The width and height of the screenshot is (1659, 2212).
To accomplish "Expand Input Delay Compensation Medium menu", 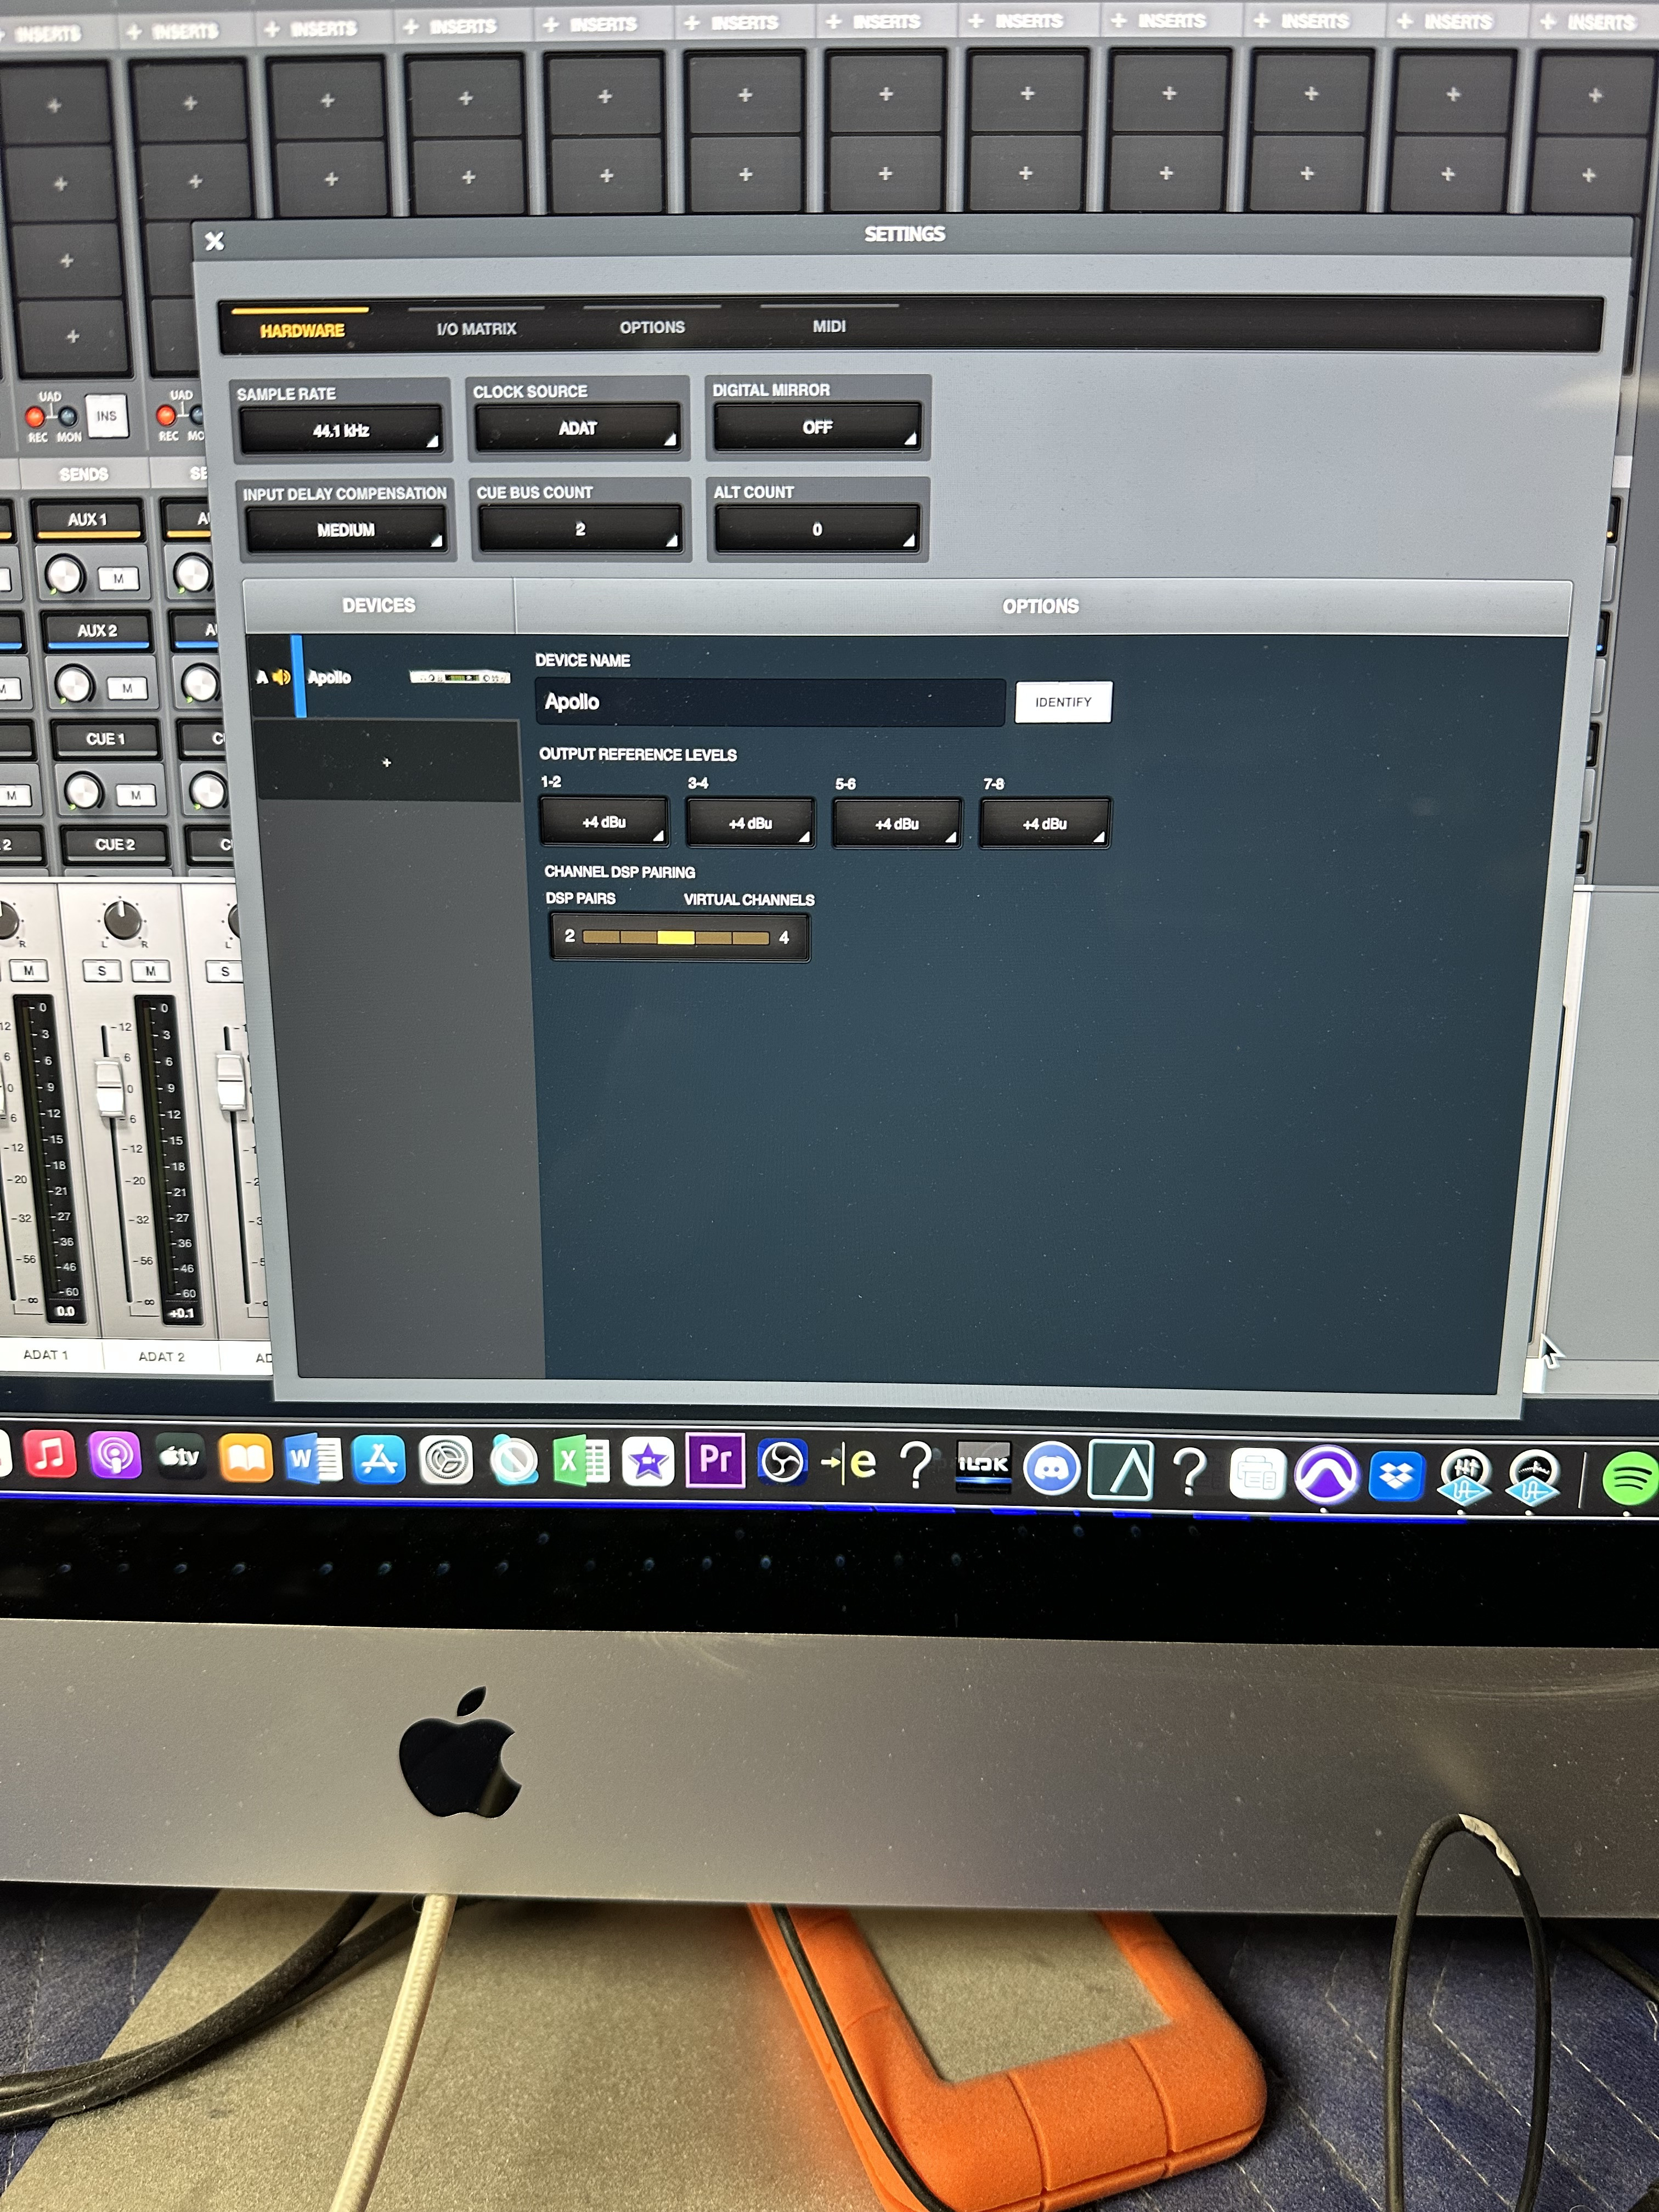I will 346,530.
